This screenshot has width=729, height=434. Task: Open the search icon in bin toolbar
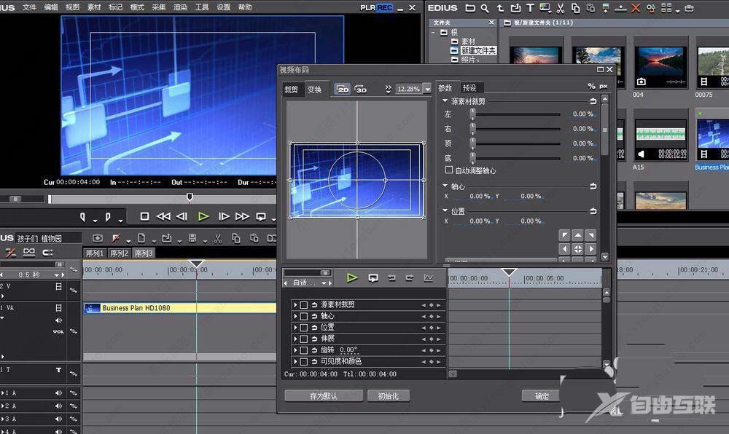pyautogui.click(x=485, y=8)
